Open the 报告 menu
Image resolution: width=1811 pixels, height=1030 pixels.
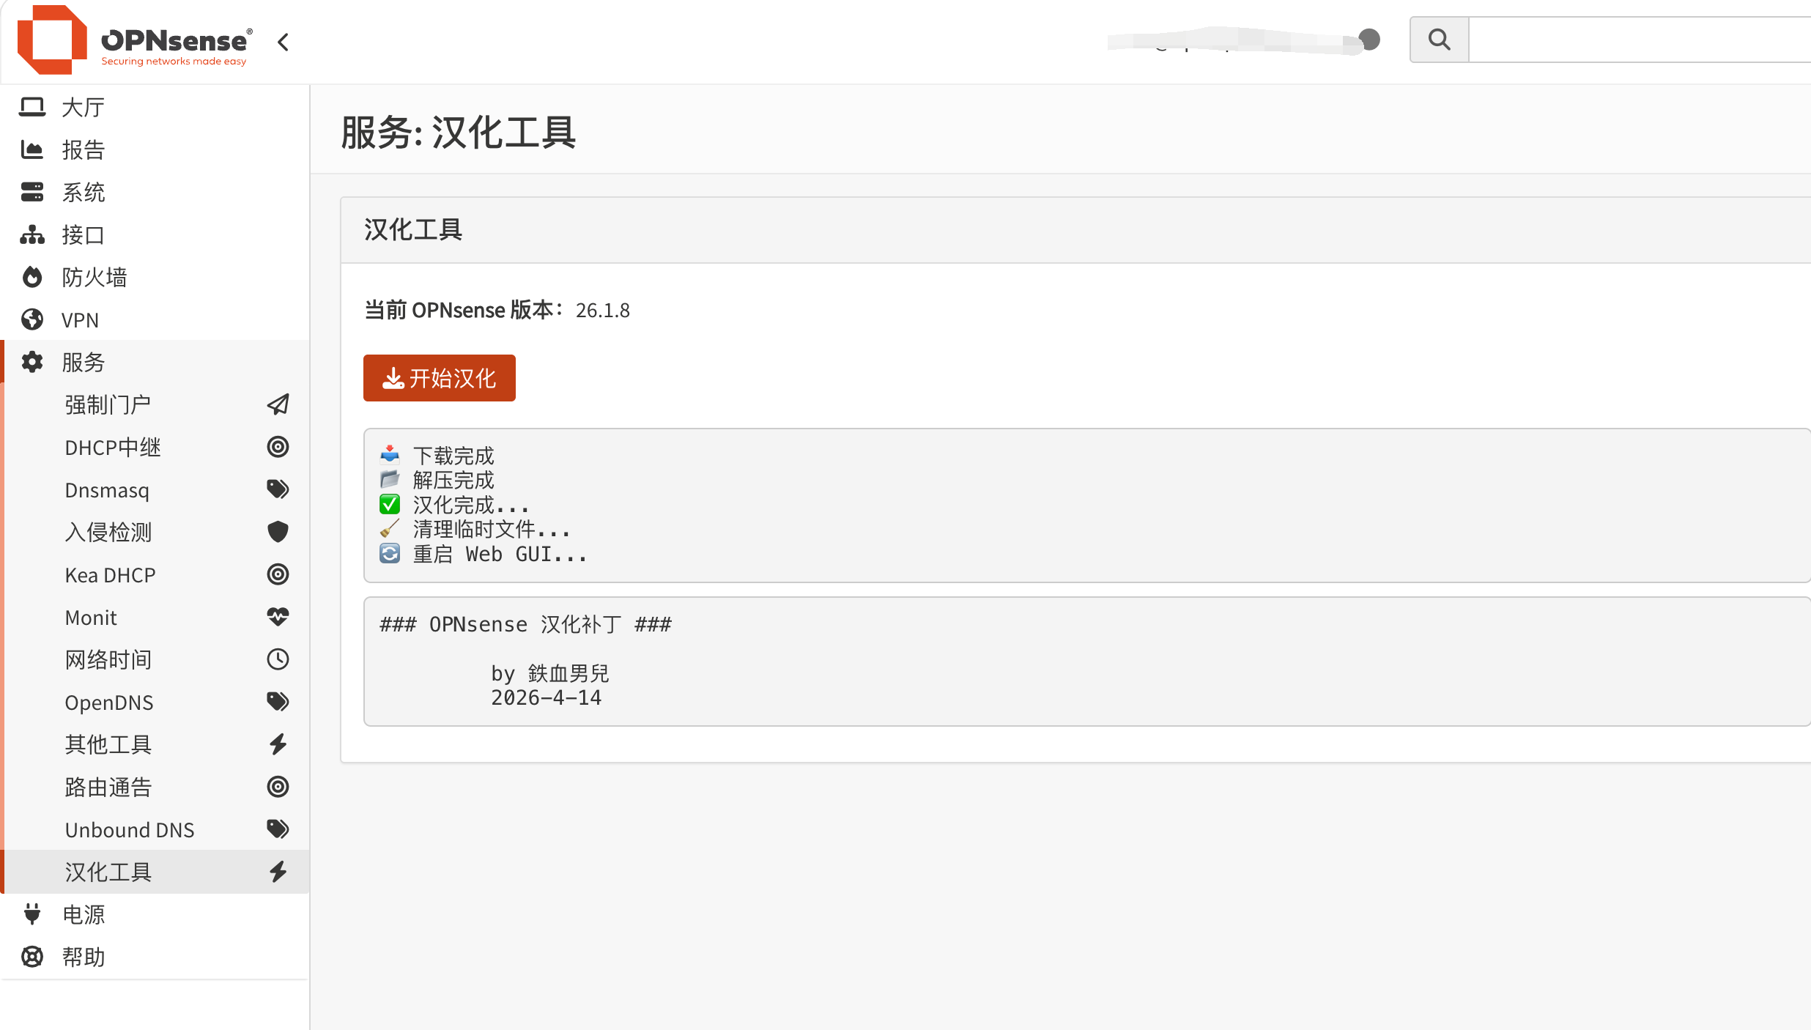(x=155, y=150)
